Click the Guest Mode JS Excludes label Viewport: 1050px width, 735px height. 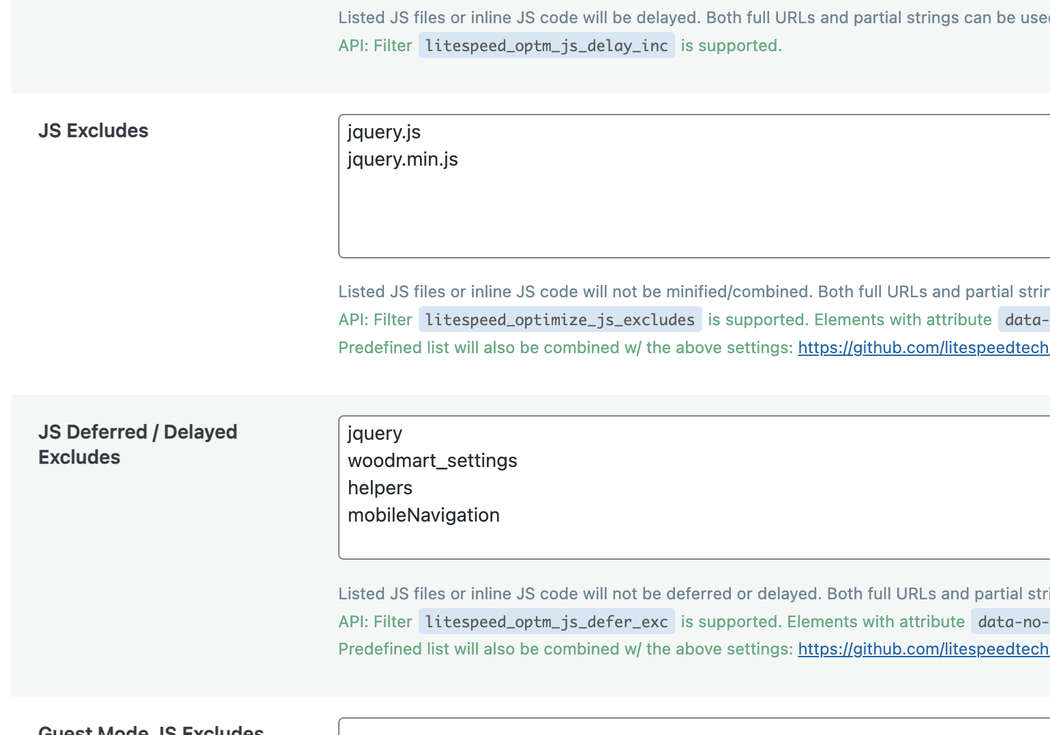pos(151,730)
